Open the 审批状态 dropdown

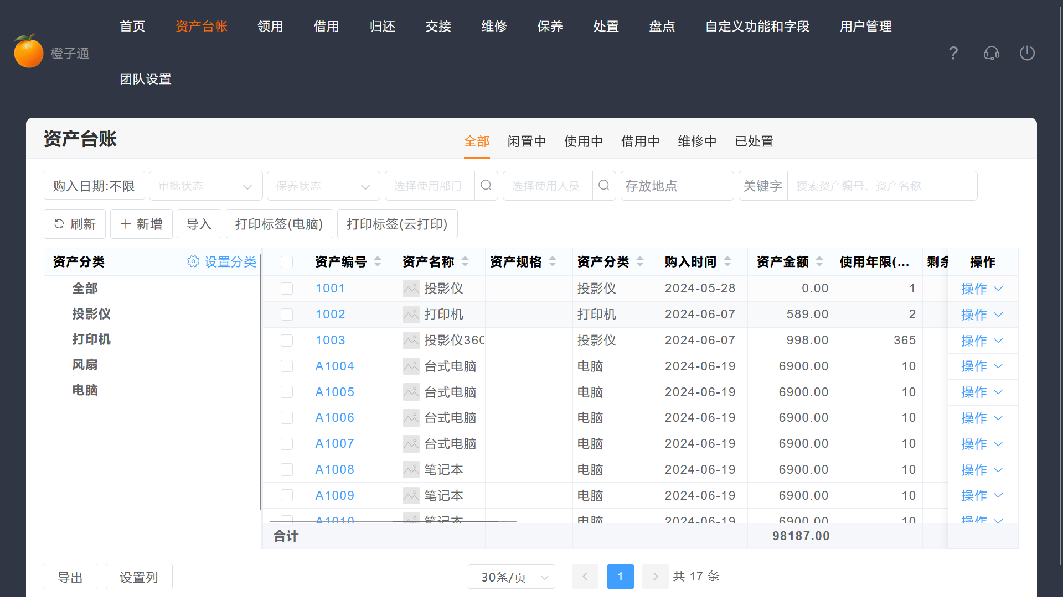tap(205, 186)
